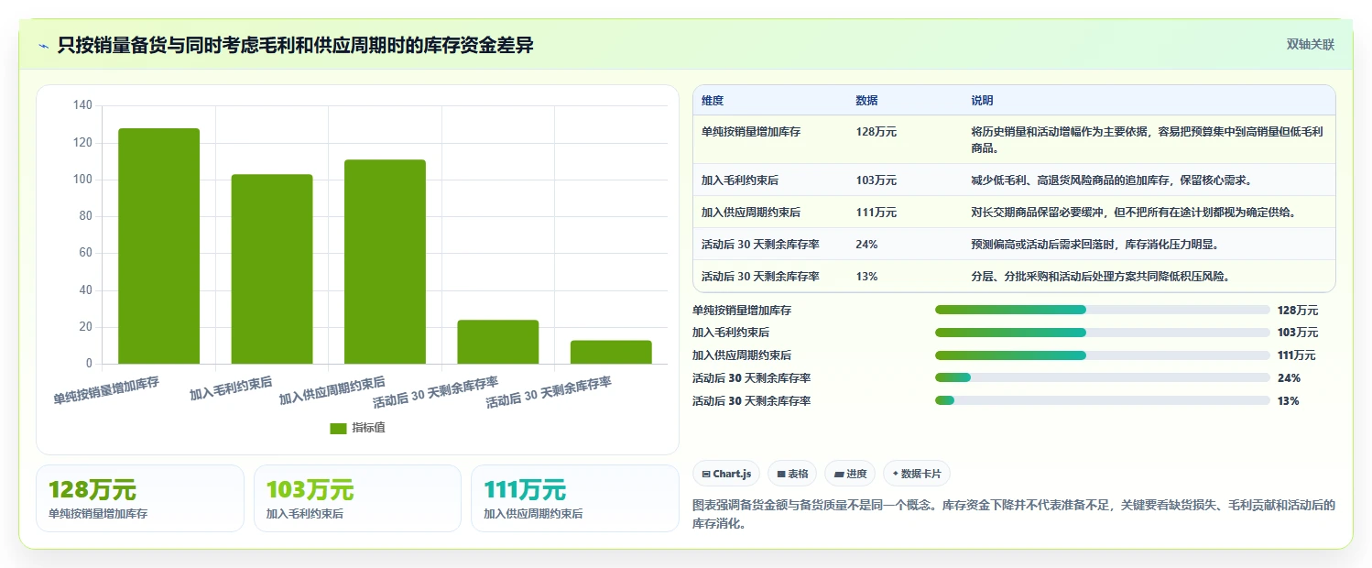This screenshot has height=568, width=1372.
Task: Click progress list label 加入供应周期约束后
Action: 742,355
